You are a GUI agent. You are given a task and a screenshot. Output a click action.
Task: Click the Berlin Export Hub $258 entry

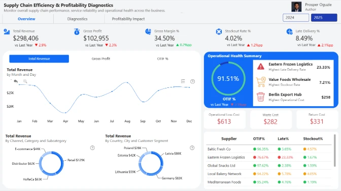(293, 97)
